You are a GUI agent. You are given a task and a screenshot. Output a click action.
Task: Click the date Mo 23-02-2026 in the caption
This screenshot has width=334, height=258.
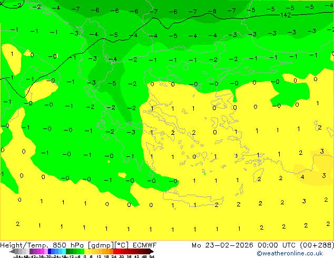[x=222, y=245]
